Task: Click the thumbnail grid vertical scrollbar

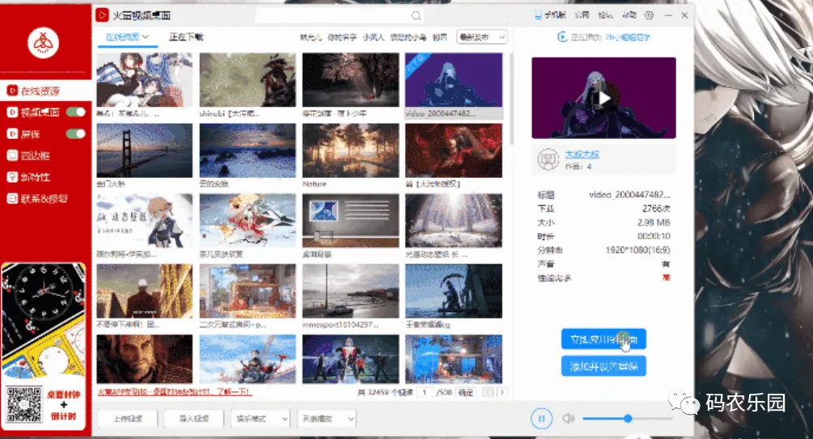Action: click(x=511, y=99)
